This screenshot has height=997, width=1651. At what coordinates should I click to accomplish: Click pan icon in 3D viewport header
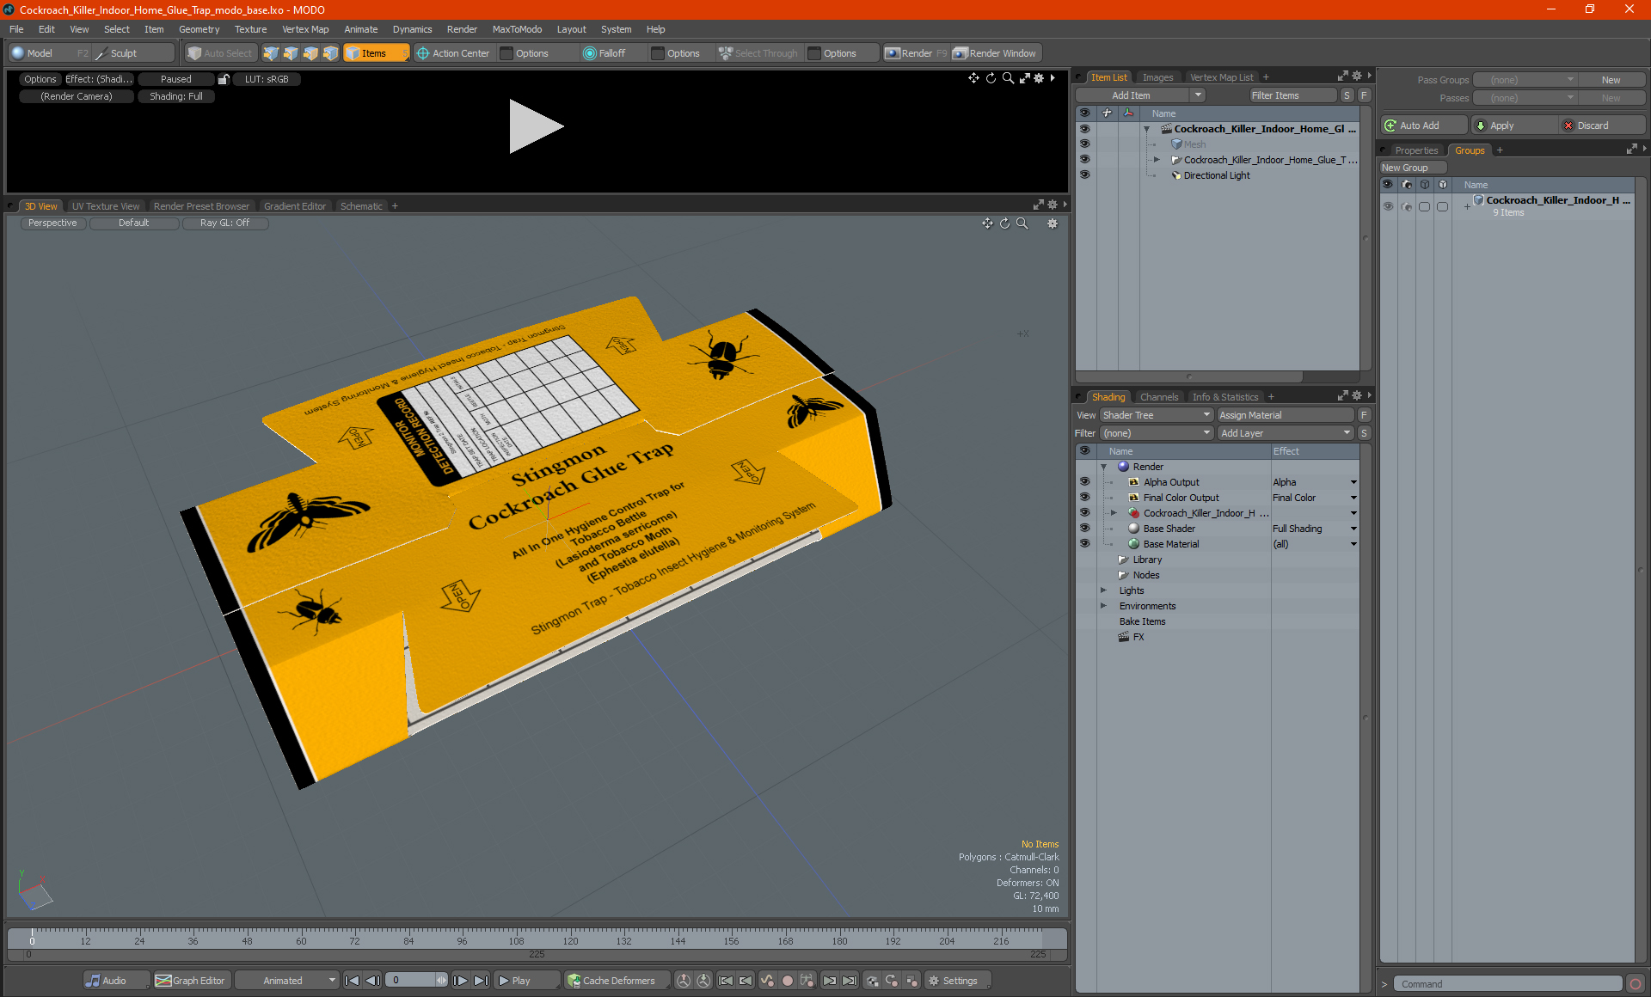(x=987, y=223)
